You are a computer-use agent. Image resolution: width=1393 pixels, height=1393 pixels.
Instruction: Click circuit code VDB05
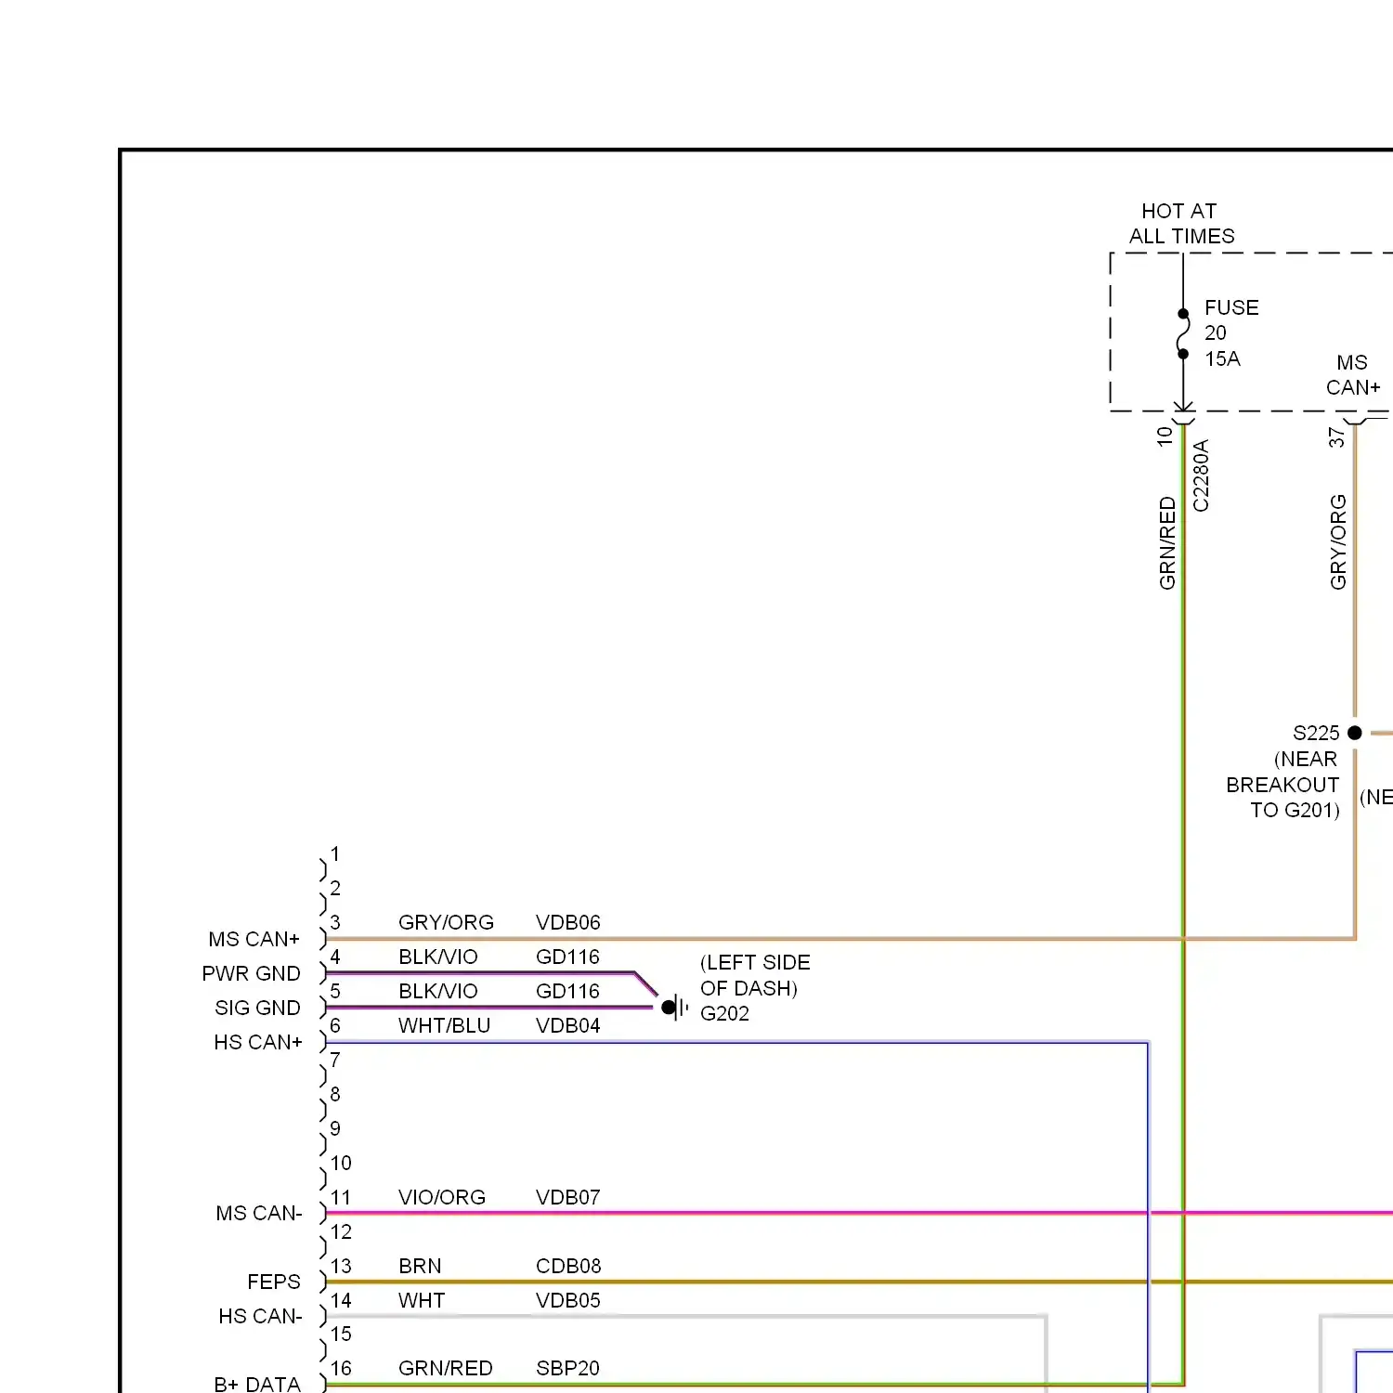[x=568, y=1300]
